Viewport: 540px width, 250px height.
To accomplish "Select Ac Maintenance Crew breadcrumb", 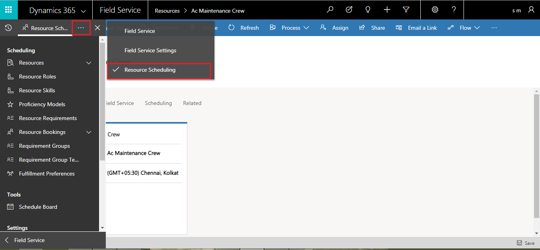I will [218, 11].
